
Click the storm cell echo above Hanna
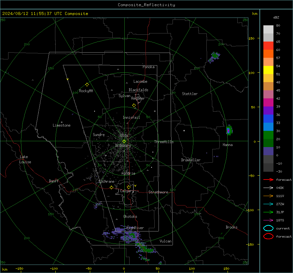[x=229, y=130]
